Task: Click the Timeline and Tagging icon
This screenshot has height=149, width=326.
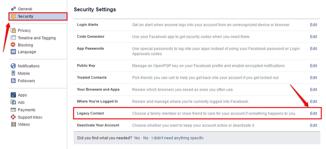Action: click(13, 38)
